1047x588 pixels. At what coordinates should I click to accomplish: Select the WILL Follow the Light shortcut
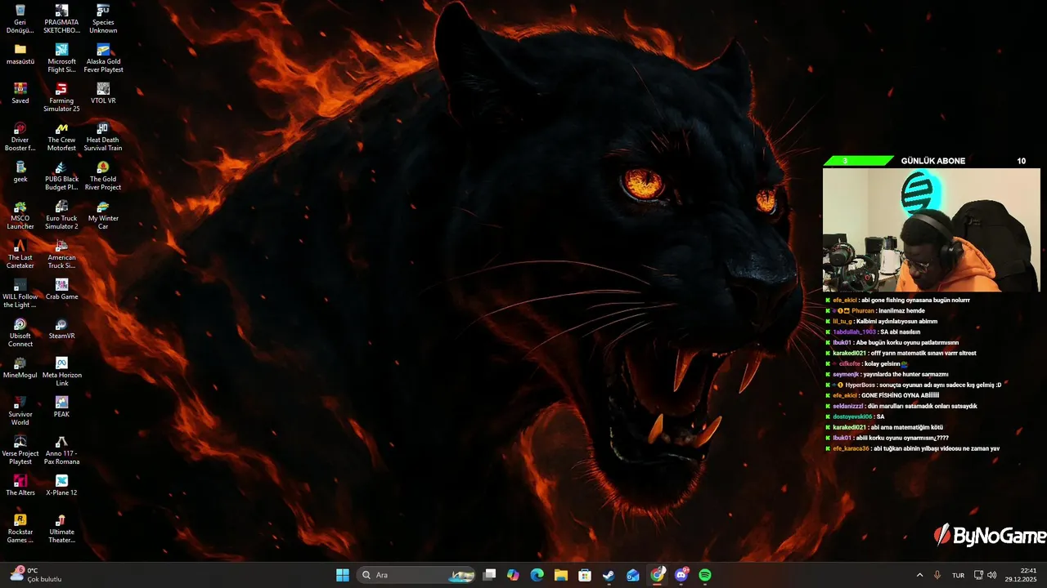coord(20,293)
